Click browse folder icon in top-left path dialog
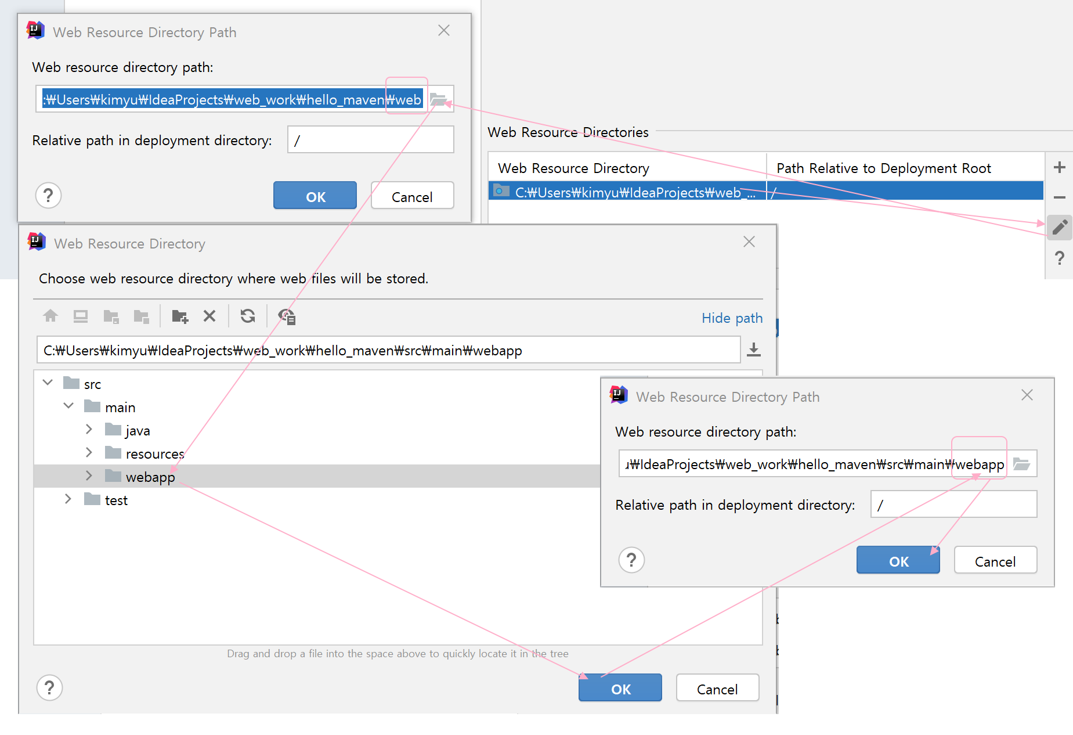Screen dimensions: 1073x735 click(x=438, y=99)
